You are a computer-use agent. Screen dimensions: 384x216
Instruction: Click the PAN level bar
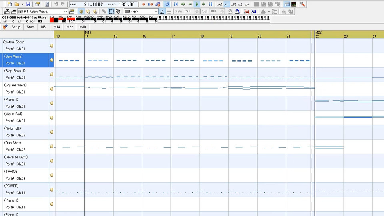click(80, 19)
